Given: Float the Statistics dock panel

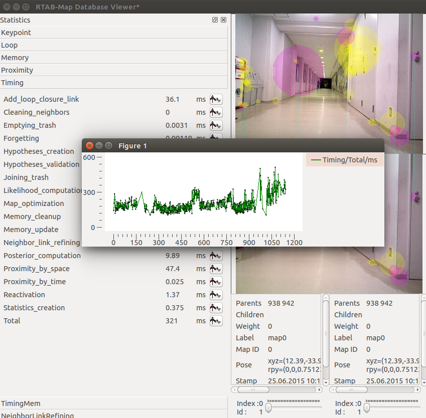Looking at the screenshot, I should (215, 20).
